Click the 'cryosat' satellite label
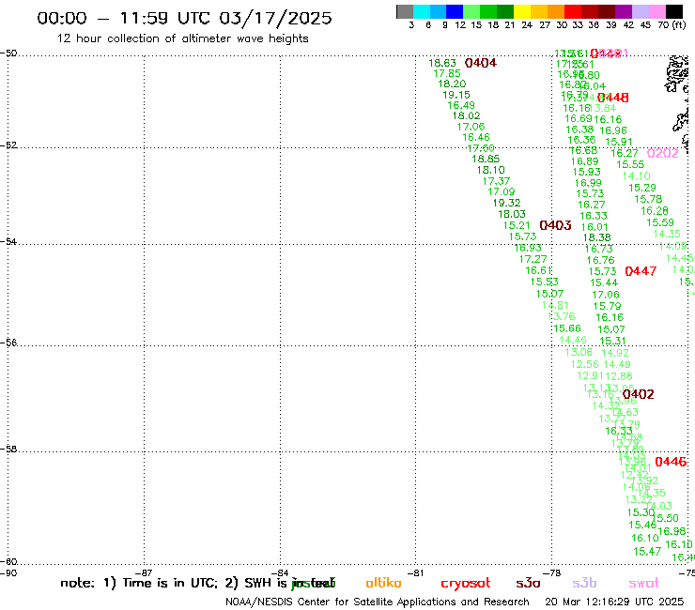 (466, 584)
